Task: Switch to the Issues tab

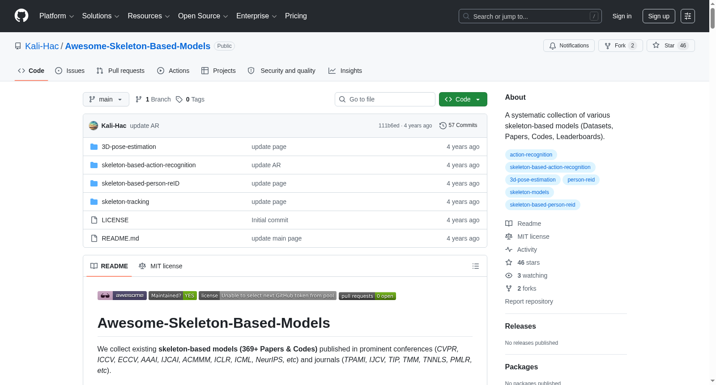Action: (x=70, y=71)
